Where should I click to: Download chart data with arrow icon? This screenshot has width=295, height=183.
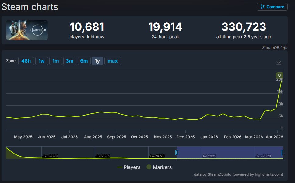pyautogui.click(x=279, y=62)
